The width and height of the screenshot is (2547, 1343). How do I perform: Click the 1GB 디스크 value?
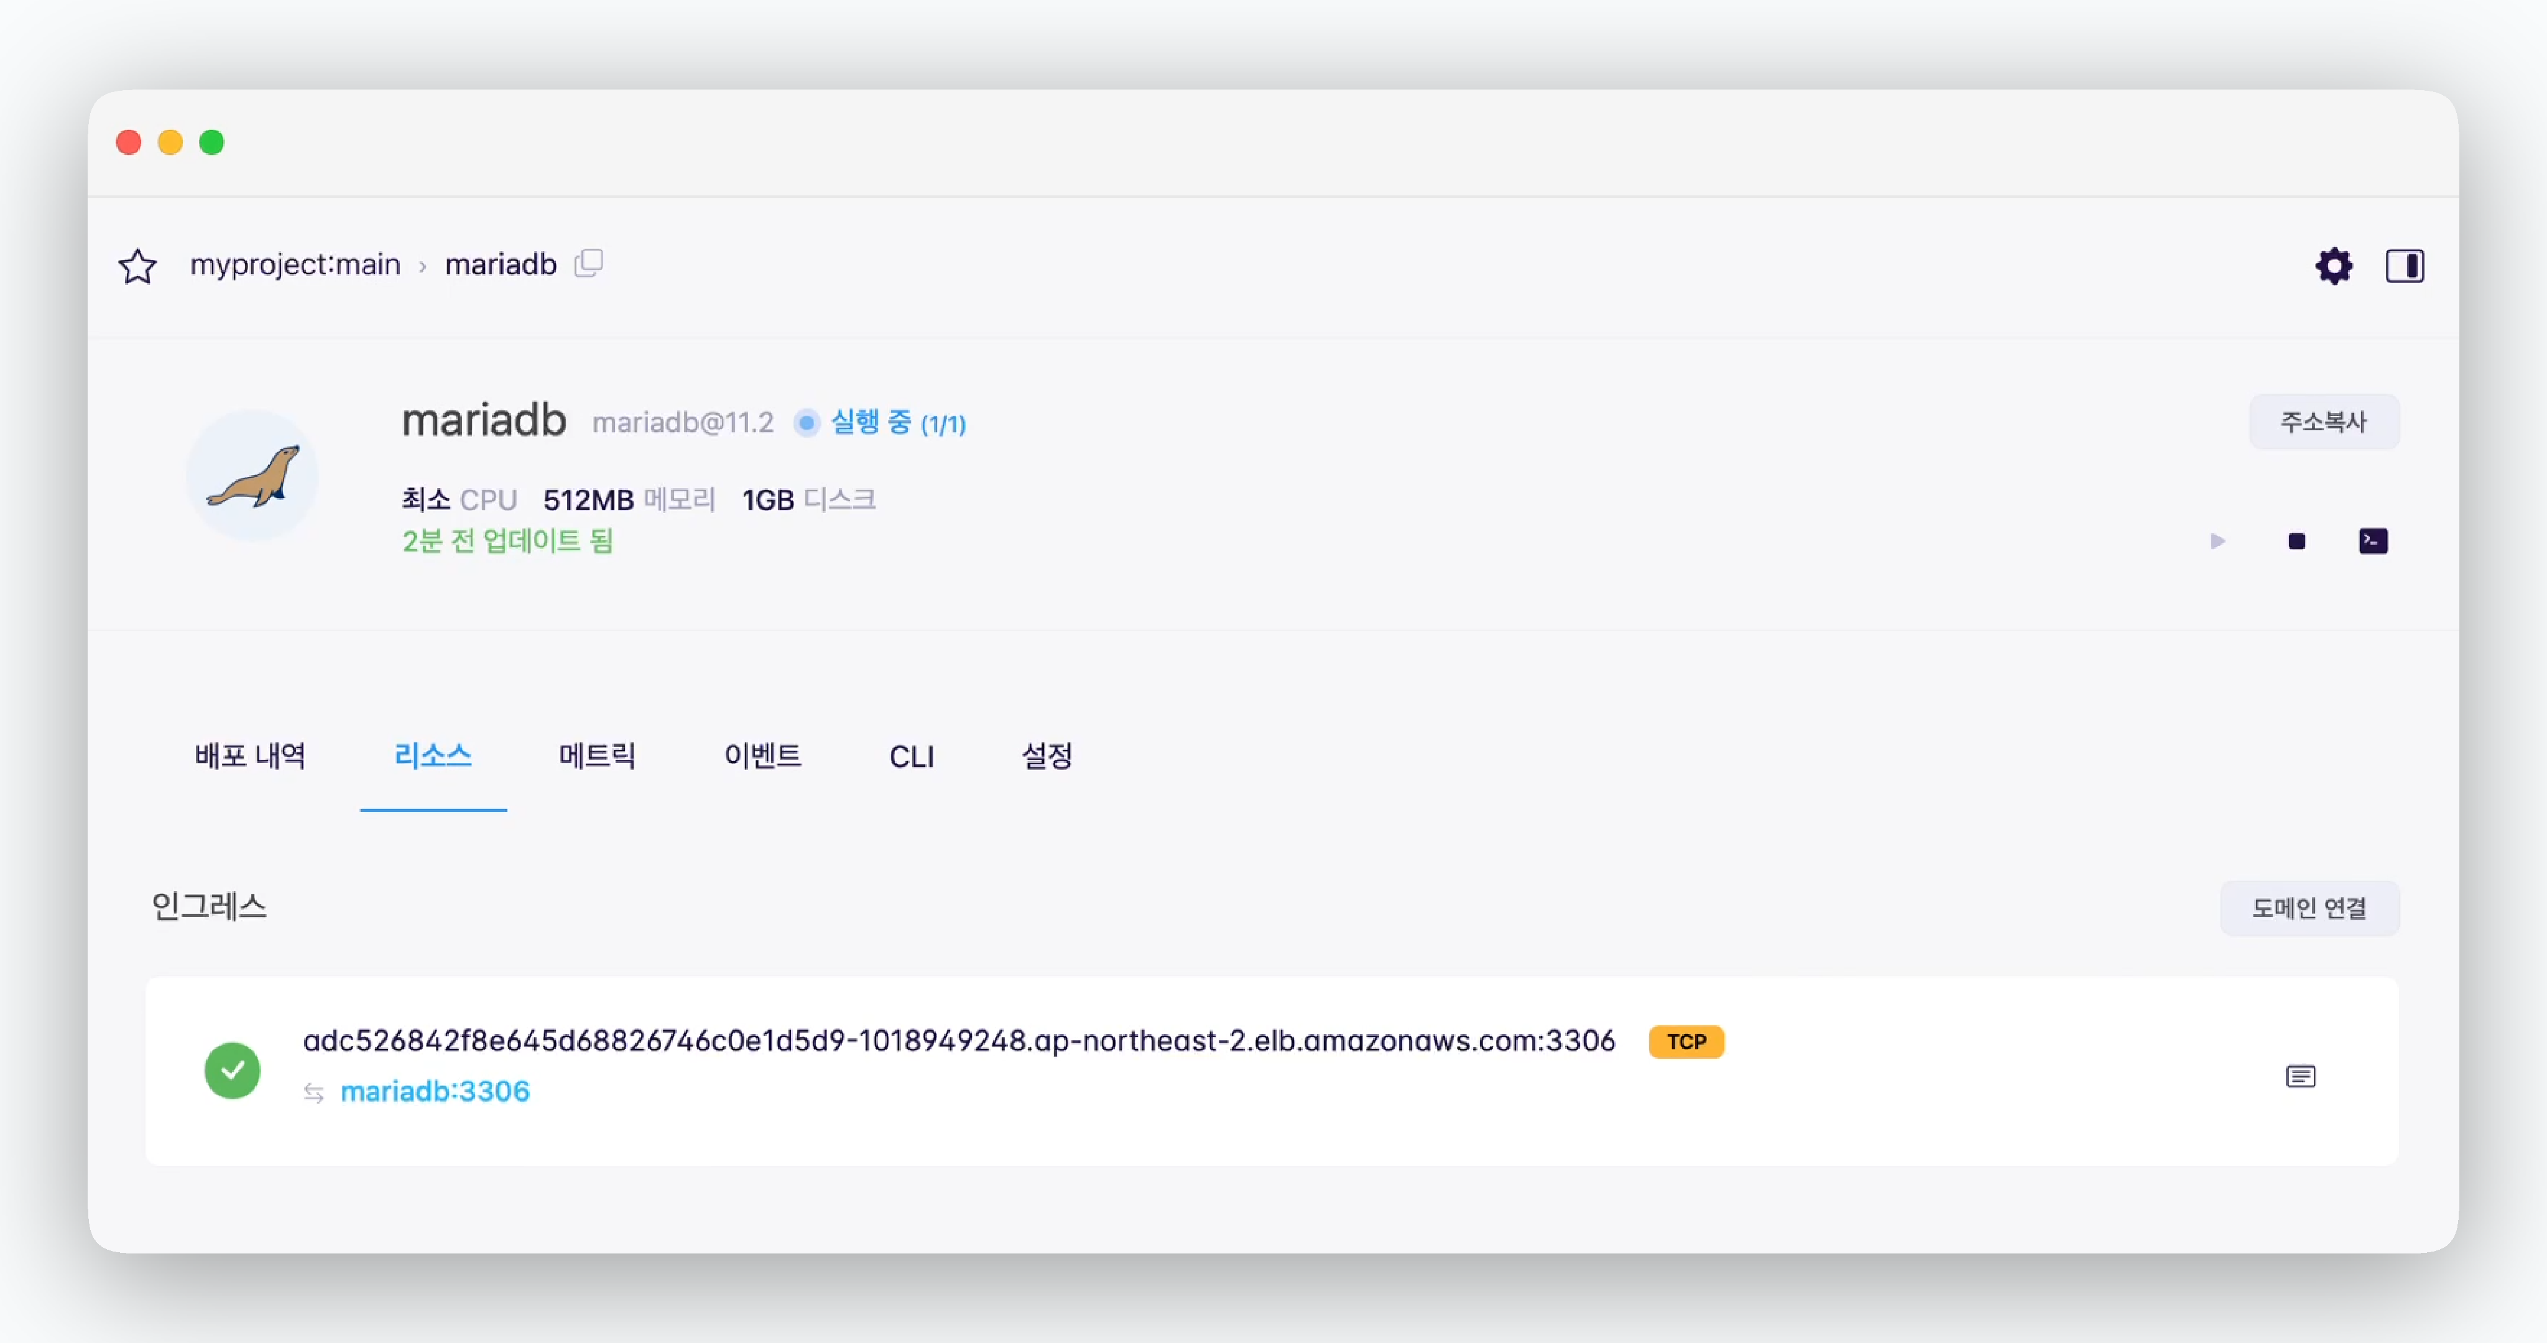tap(809, 499)
